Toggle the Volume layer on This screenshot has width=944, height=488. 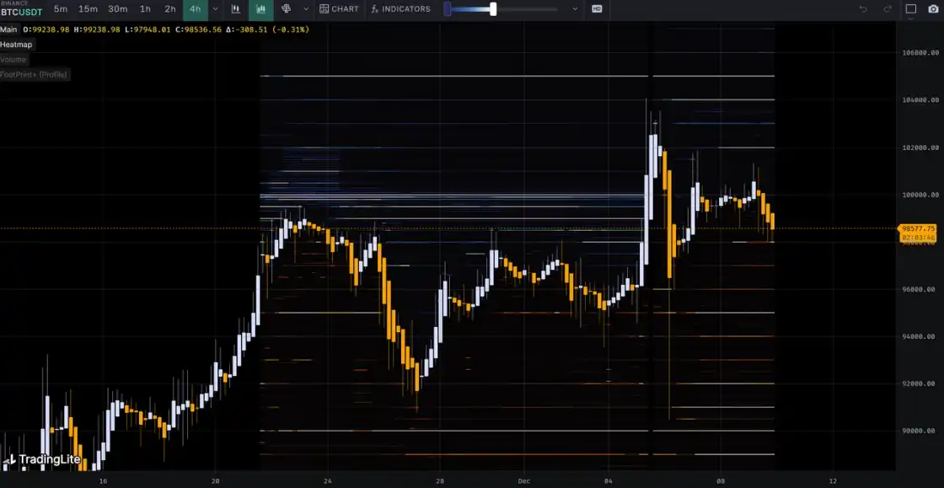coord(13,60)
